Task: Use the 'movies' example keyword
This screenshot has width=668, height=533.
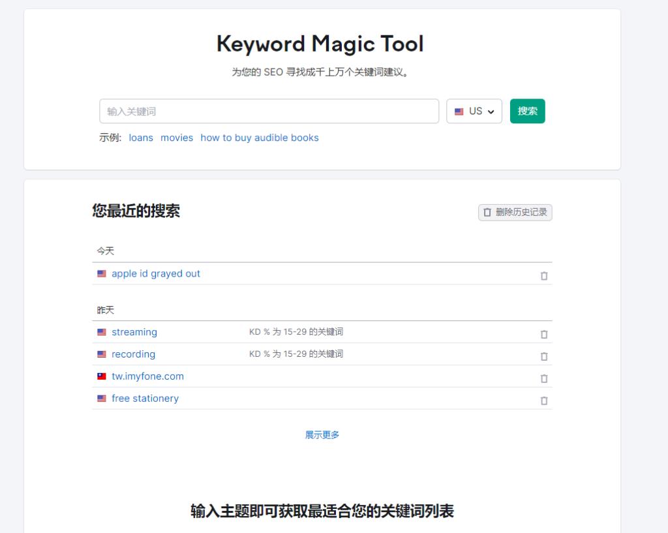Action: pos(177,138)
